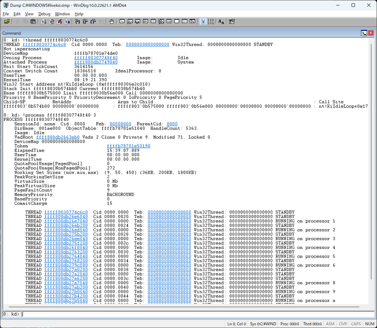Click the Step Out toolbar icon
The image size is (377, 328).
(x=93, y=22)
